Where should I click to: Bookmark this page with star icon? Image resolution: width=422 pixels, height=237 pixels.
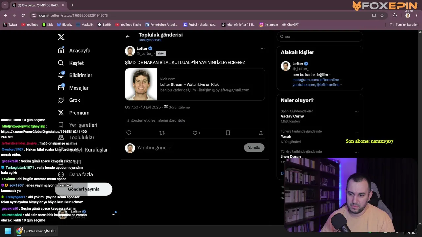382,15
